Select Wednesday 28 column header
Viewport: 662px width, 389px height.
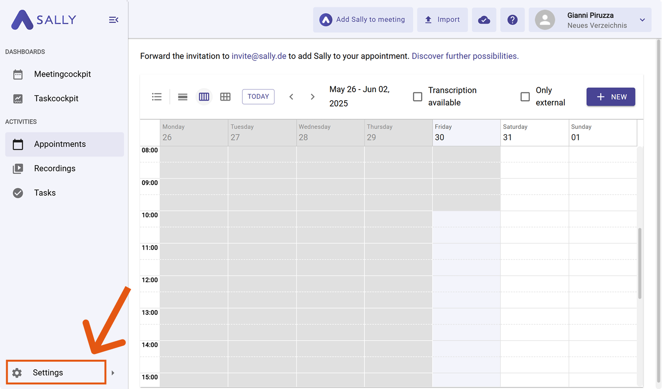click(x=330, y=133)
